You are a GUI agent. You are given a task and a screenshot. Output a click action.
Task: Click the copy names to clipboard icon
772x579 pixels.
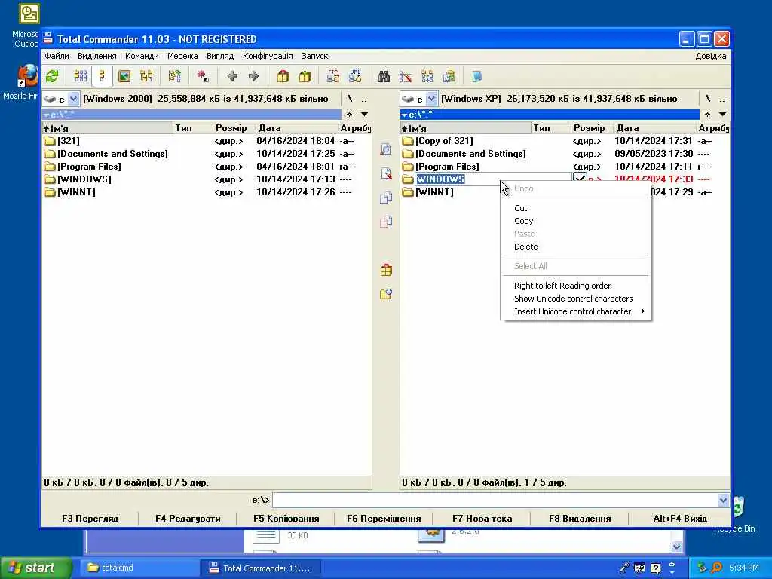[449, 76]
